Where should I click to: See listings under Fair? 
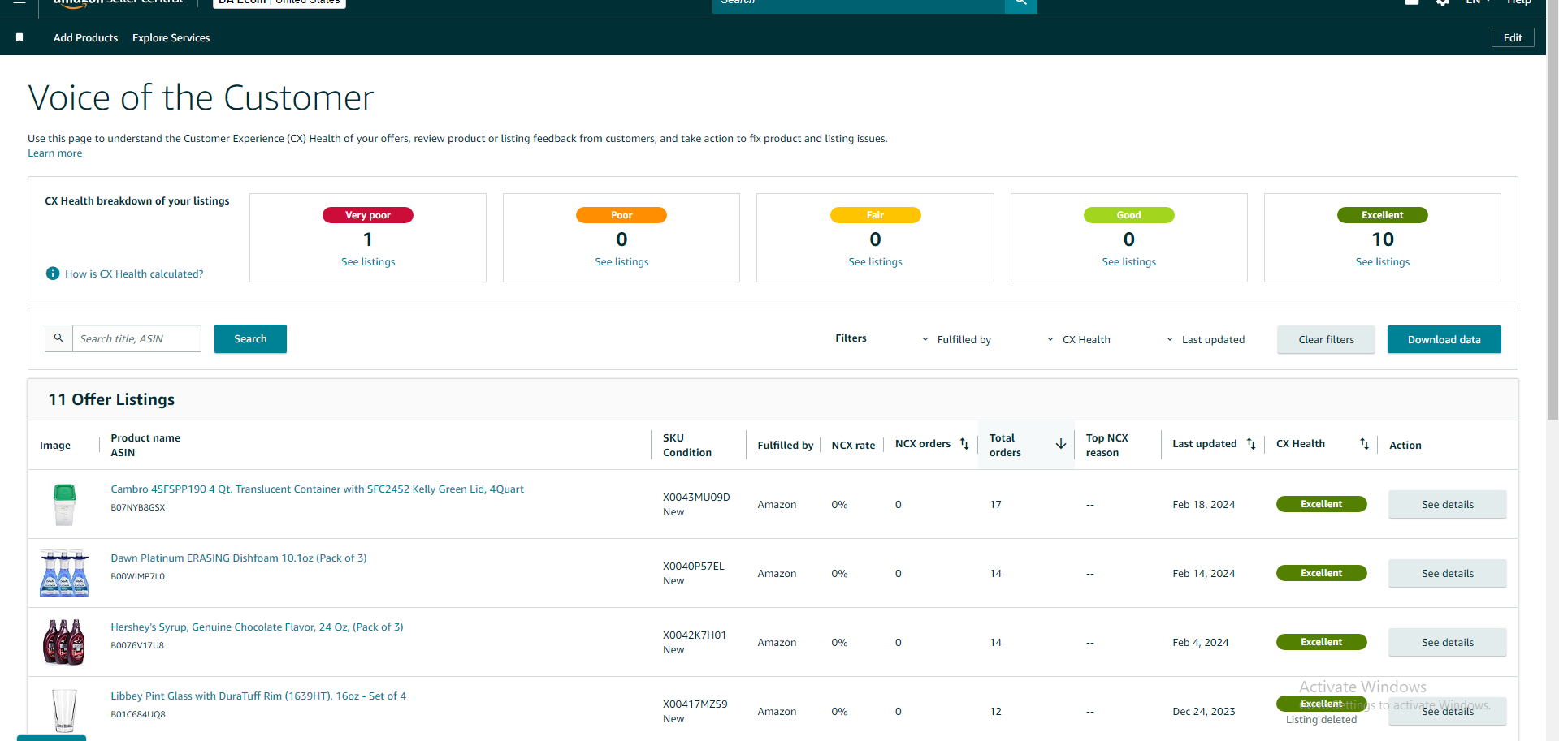click(x=875, y=262)
